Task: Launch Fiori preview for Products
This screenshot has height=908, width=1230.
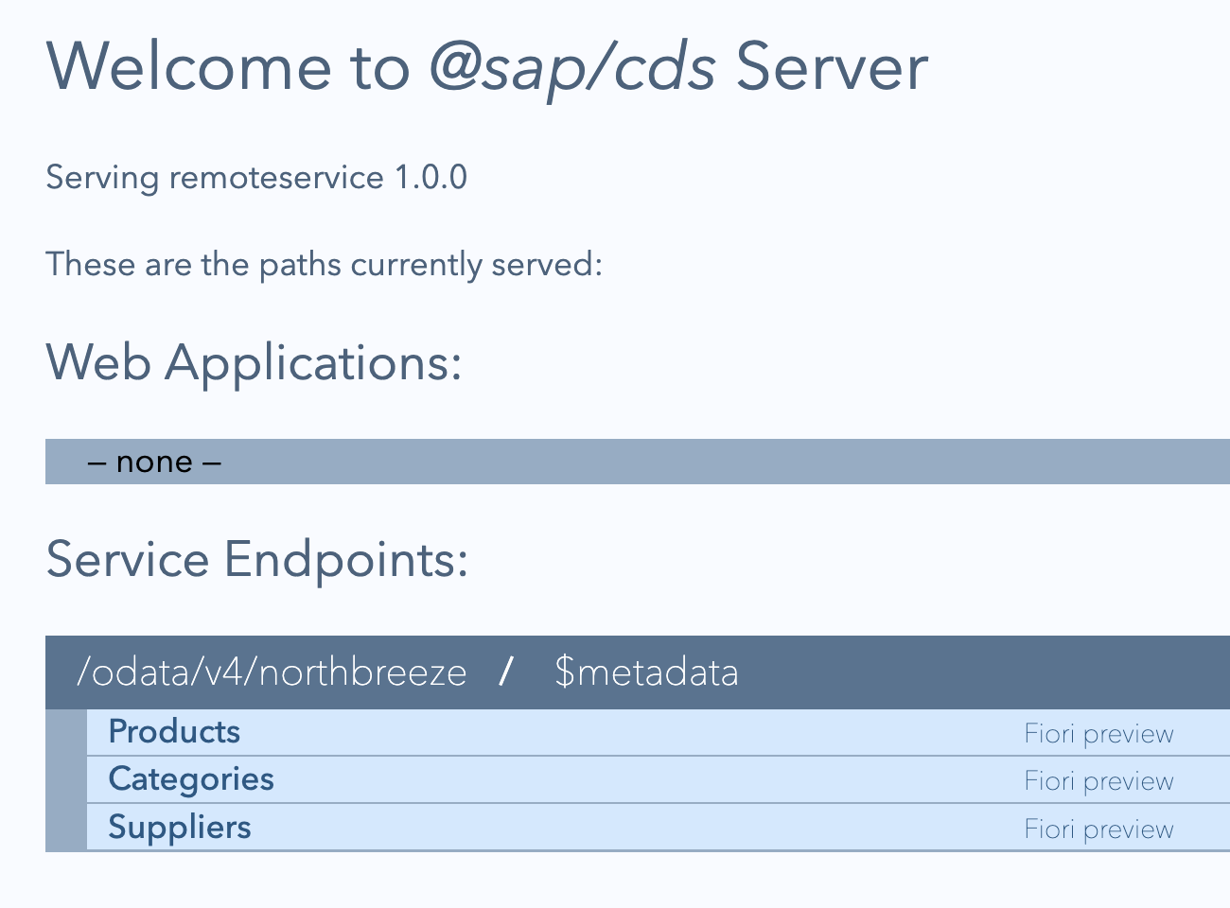Action: pyautogui.click(x=1098, y=734)
